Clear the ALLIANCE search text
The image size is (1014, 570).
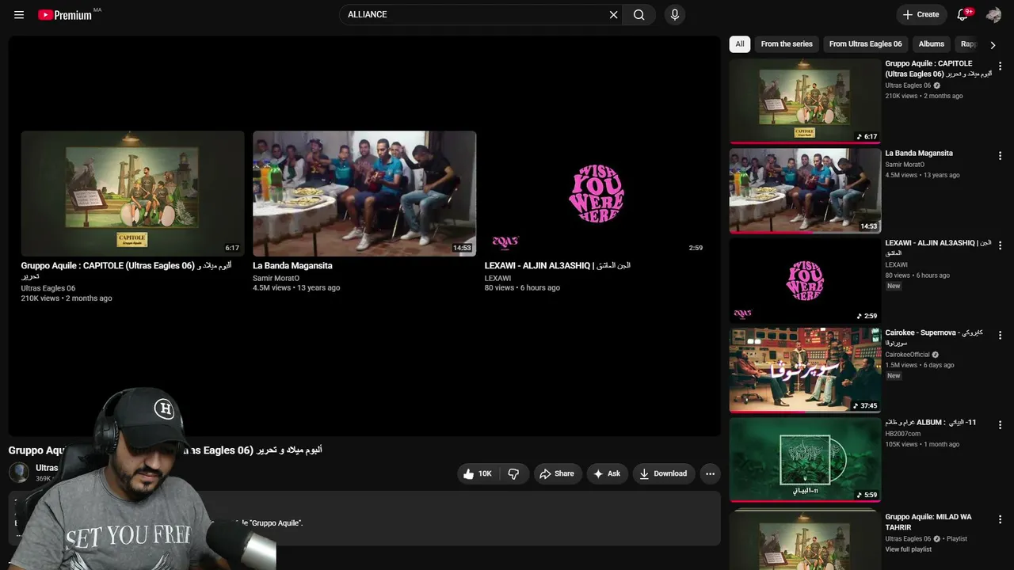click(613, 14)
